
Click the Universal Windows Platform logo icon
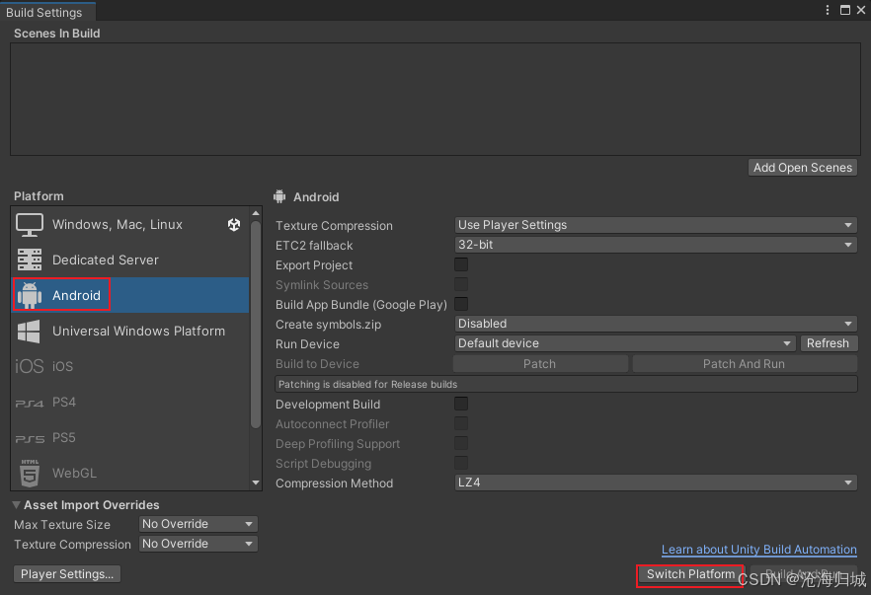[x=29, y=332]
